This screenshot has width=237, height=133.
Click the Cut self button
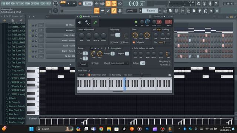click(x=83, y=64)
